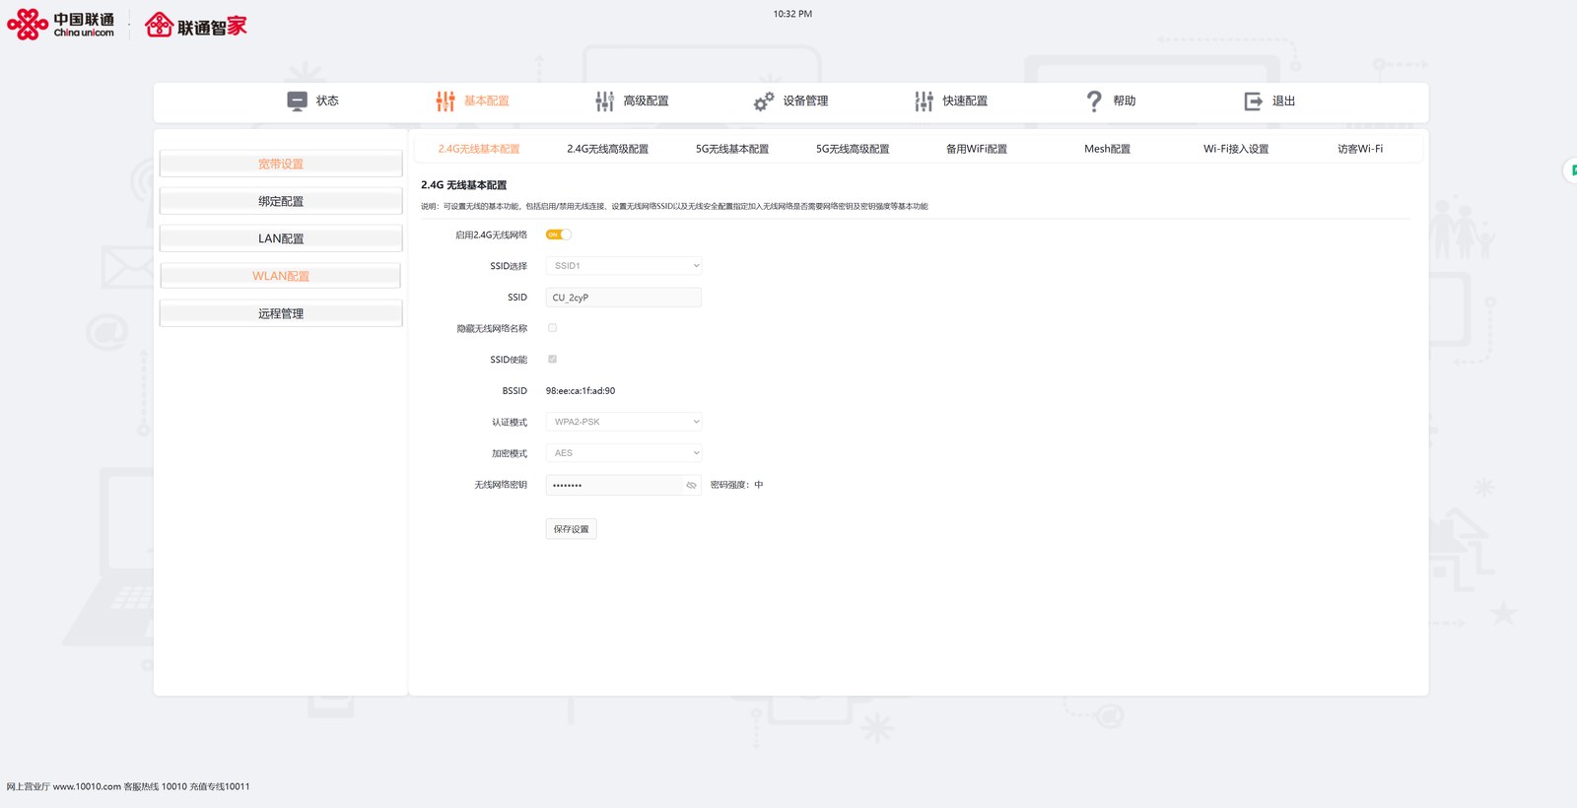Click the 保存设置 button
The image size is (1577, 808).
point(571,529)
